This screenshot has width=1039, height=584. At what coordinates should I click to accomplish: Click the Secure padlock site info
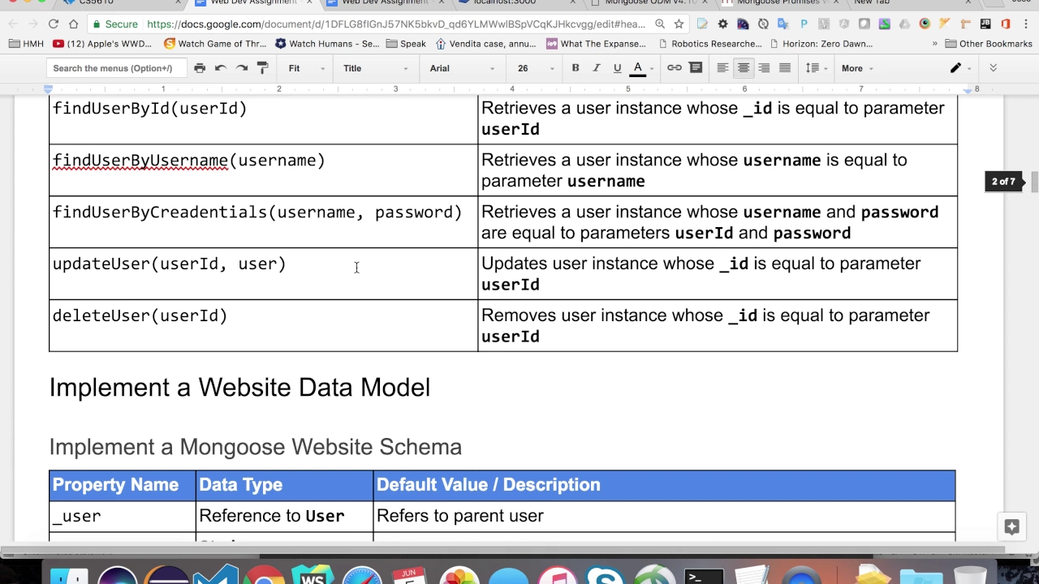pos(114,24)
